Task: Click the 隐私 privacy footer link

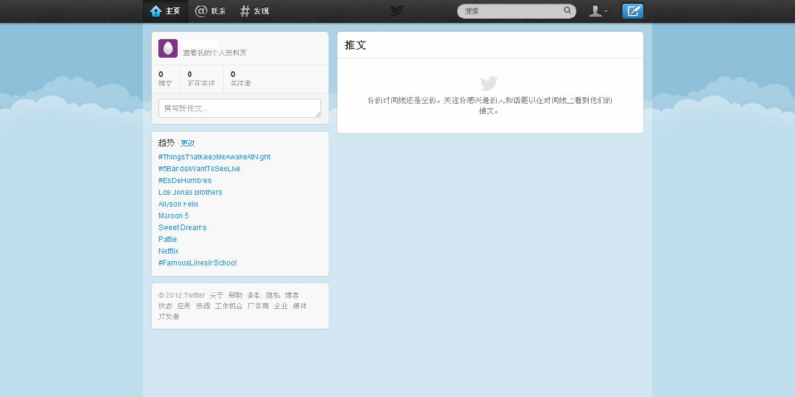Action: (x=273, y=295)
